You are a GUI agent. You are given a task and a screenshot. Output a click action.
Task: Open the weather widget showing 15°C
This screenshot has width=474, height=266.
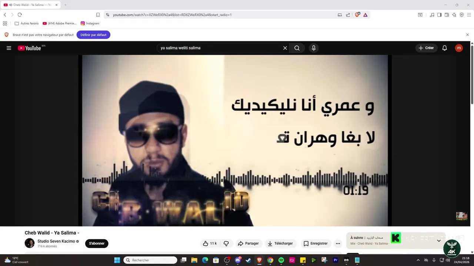[16, 260]
